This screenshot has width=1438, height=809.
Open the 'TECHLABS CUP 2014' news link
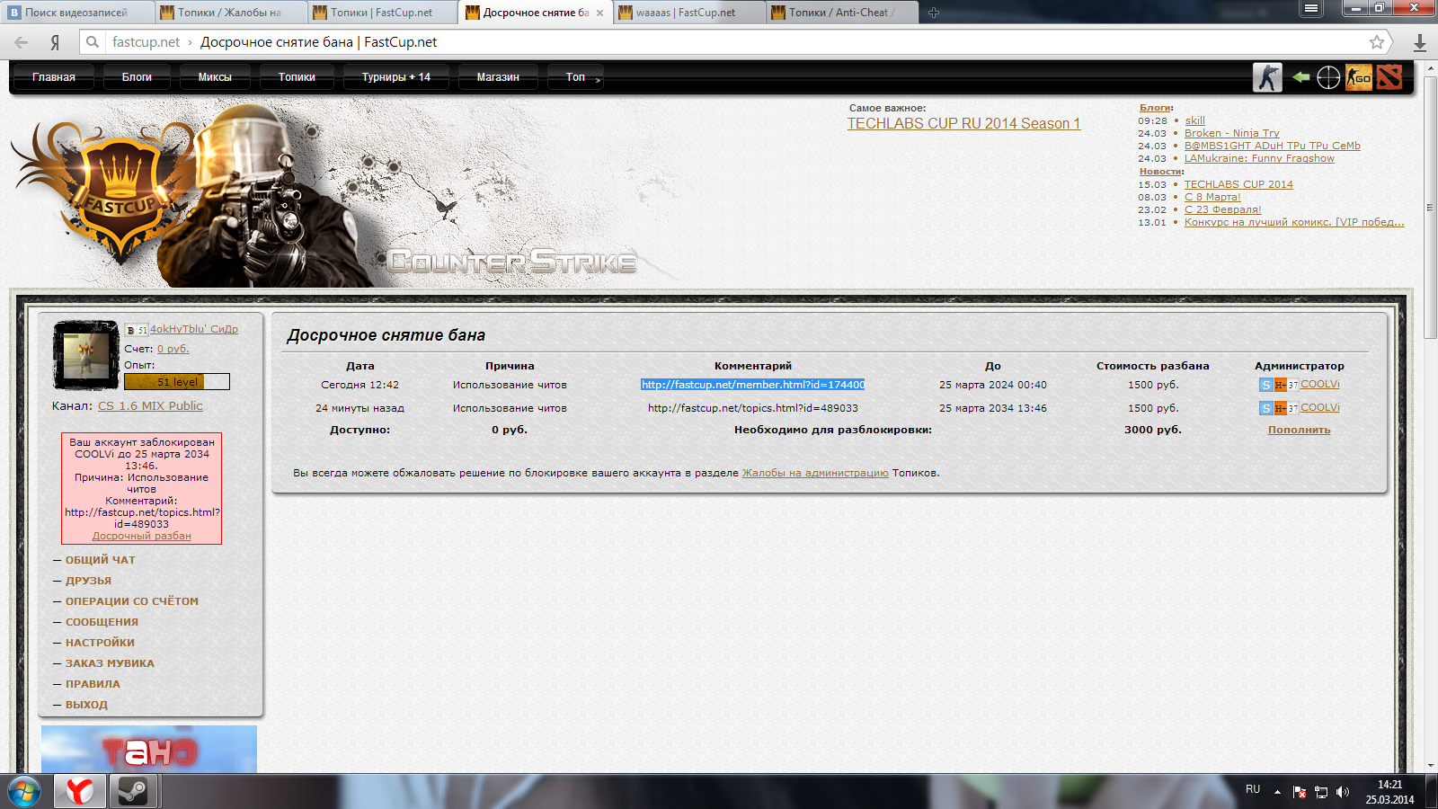1238,184
